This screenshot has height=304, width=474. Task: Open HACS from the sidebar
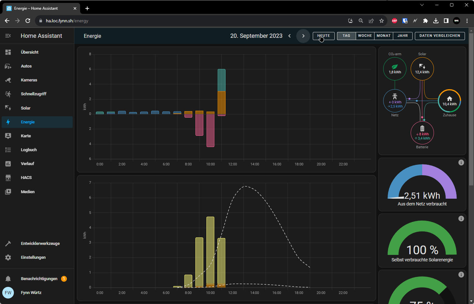click(26, 177)
